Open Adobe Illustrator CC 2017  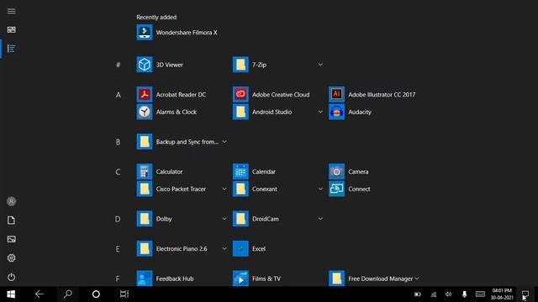372,95
